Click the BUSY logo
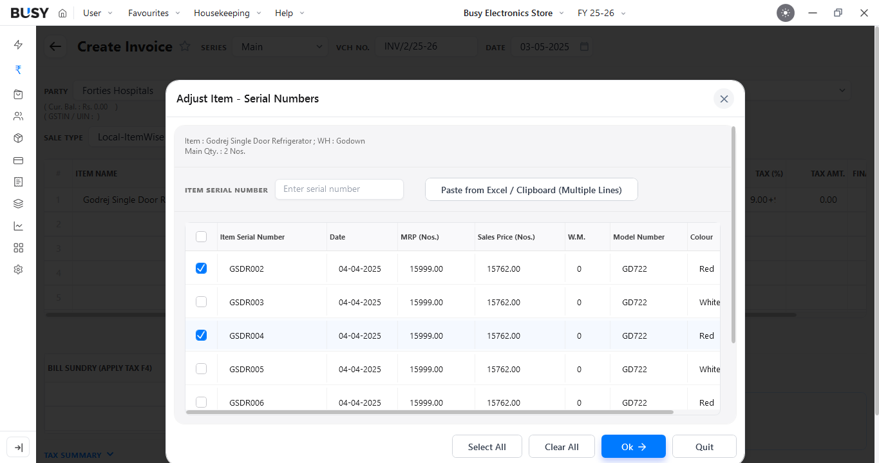 click(x=30, y=13)
